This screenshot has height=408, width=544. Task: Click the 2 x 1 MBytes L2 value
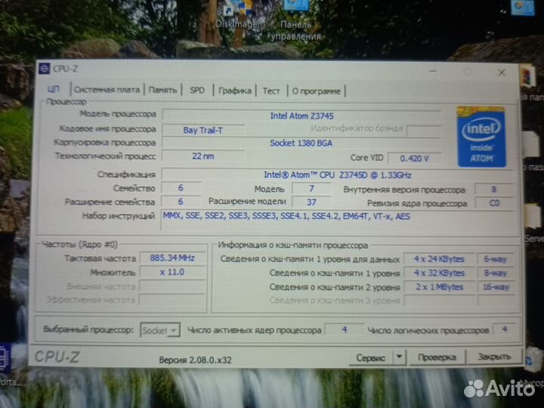coord(439,287)
